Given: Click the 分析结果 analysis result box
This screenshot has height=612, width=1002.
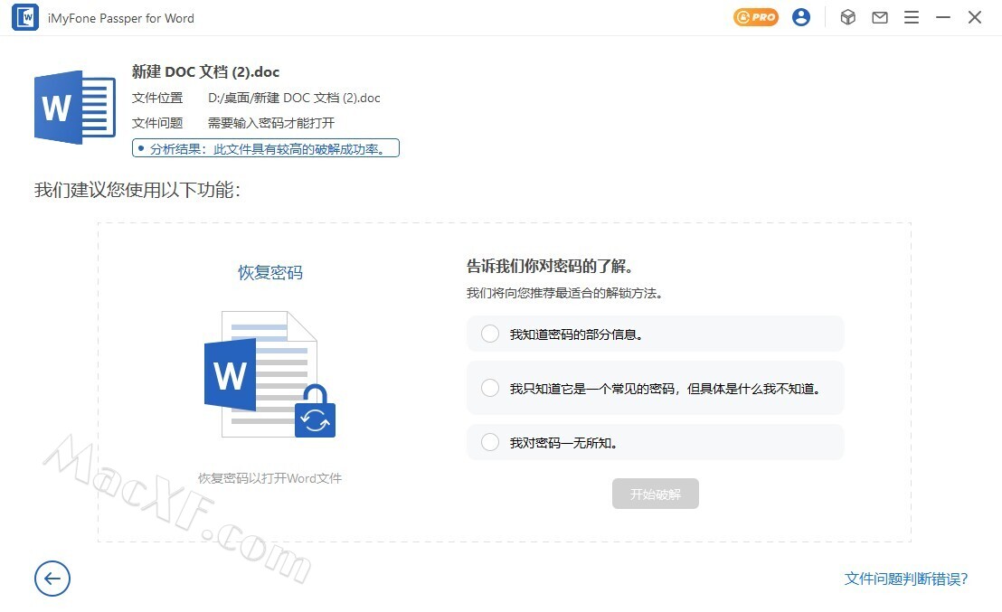Looking at the screenshot, I should 266,148.
